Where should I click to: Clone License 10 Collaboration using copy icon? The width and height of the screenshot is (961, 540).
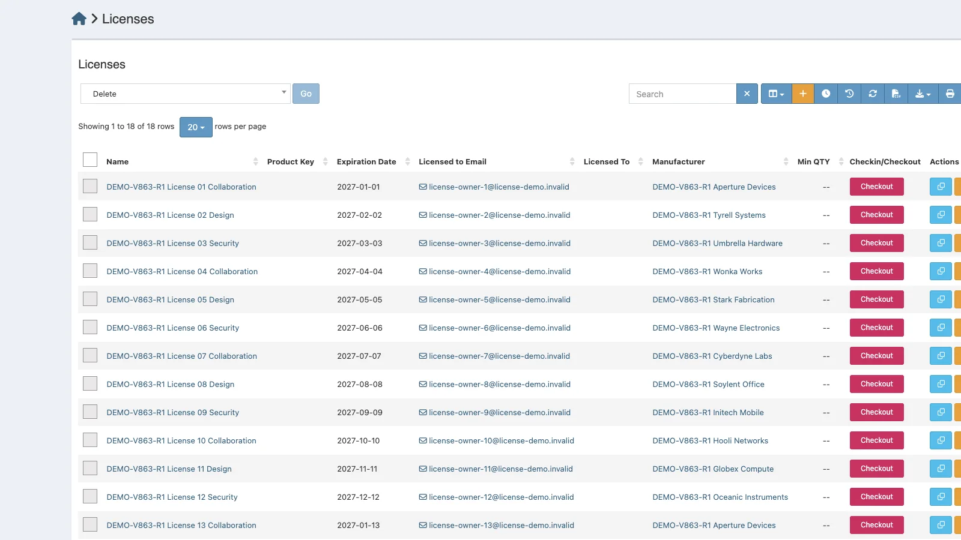pos(941,440)
